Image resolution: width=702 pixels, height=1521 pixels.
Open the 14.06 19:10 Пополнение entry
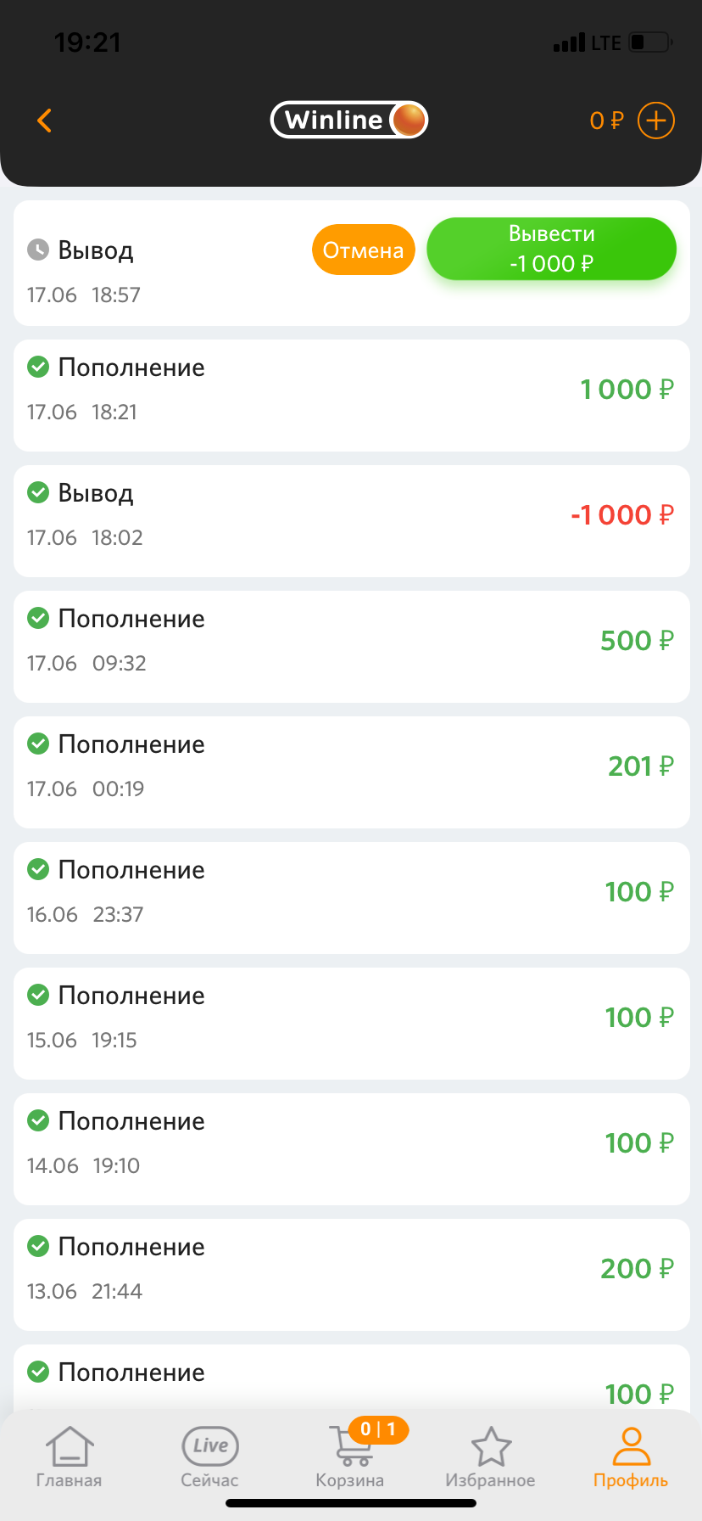(351, 1149)
